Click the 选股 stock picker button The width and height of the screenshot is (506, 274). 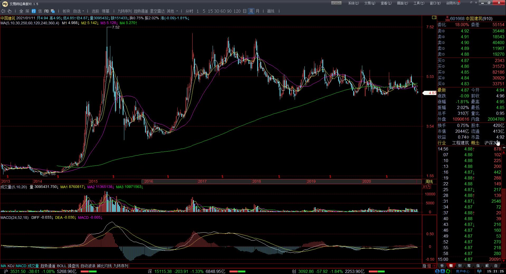(x=95, y=11)
